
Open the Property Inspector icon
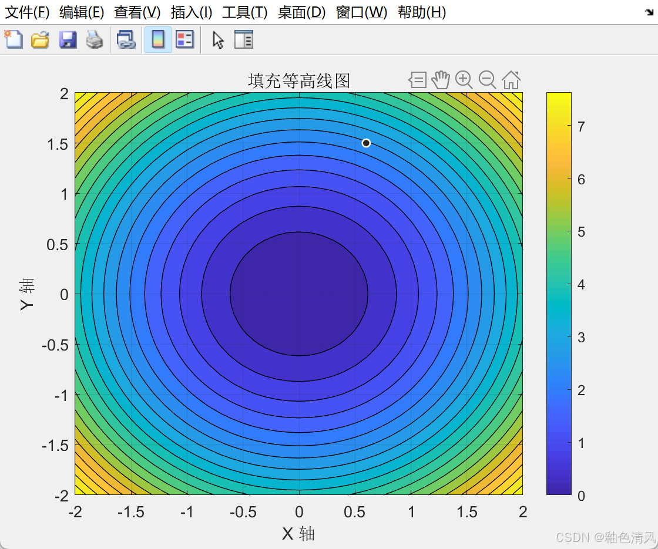[x=244, y=39]
